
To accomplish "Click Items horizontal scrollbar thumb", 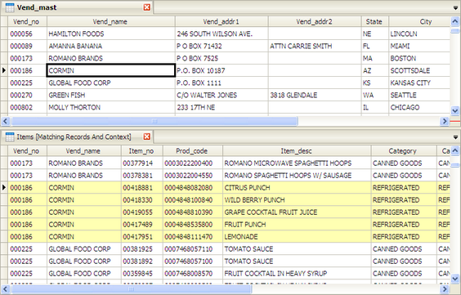I will (x=132, y=288).
